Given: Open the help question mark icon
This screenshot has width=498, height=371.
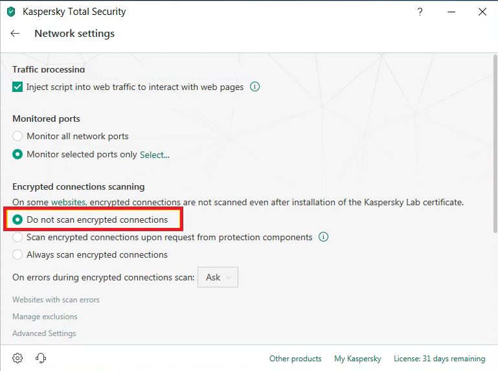Looking at the screenshot, I should [420, 12].
